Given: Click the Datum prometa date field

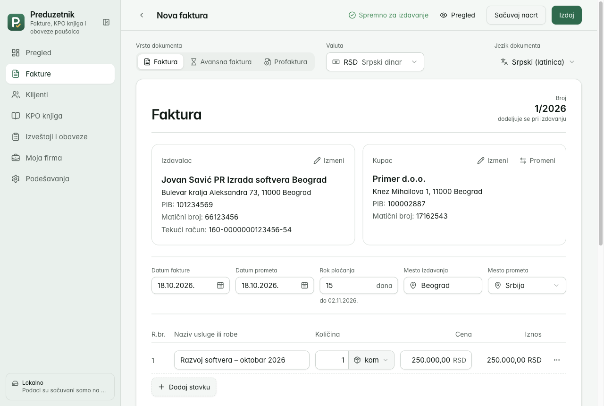Looking at the screenshot, I should coord(275,285).
